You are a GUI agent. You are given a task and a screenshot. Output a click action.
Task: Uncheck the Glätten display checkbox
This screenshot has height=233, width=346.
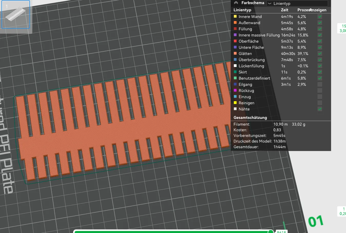coord(320,53)
